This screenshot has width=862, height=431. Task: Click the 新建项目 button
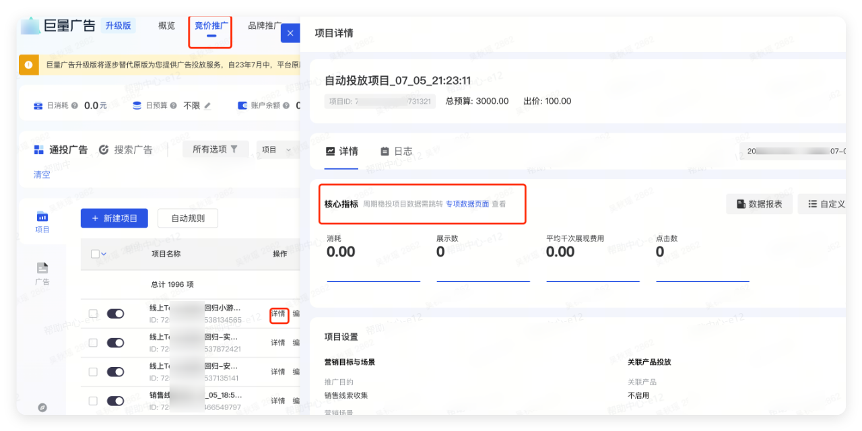(x=114, y=218)
